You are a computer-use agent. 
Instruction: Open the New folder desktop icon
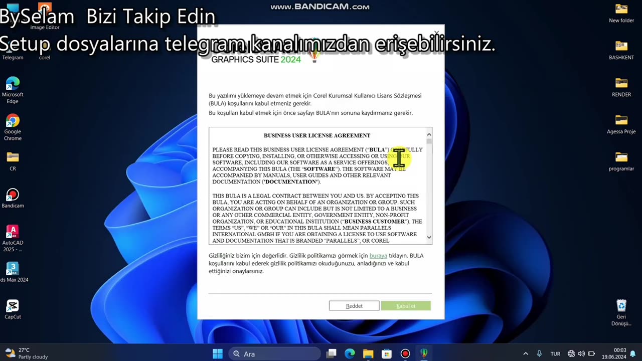pyautogui.click(x=621, y=13)
